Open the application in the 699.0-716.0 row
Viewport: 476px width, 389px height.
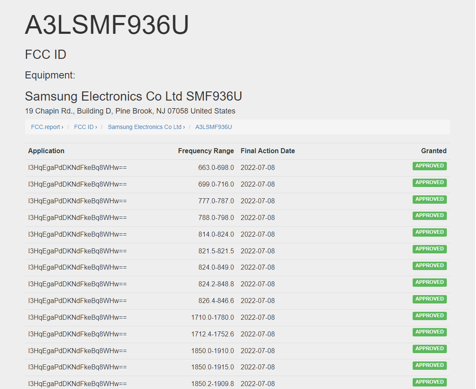tap(77, 184)
